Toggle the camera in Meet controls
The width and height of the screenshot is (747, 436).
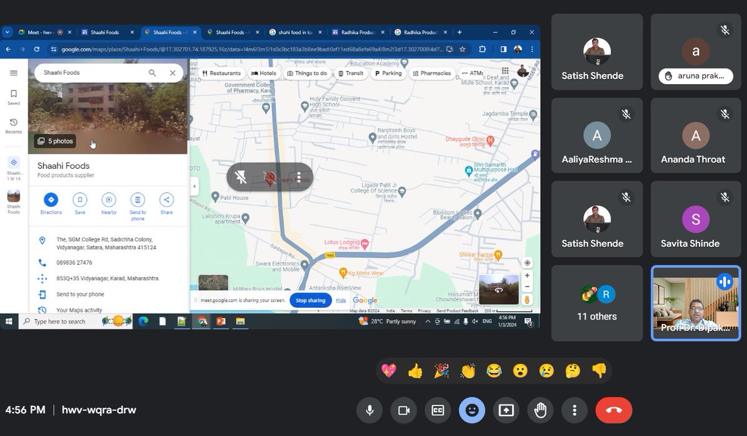tap(403, 410)
